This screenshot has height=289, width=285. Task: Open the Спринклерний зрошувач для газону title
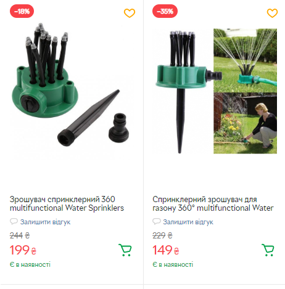coord(213,203)
